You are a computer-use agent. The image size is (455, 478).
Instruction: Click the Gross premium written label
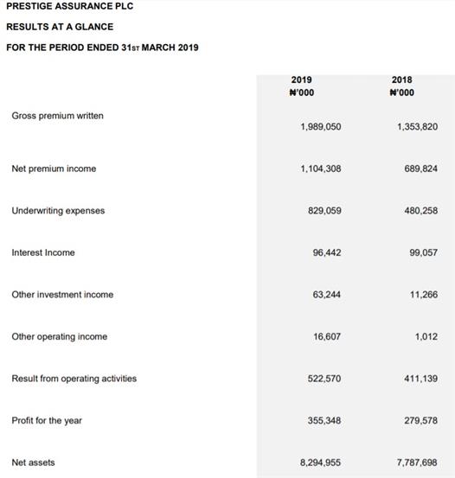tap(58, 116)
